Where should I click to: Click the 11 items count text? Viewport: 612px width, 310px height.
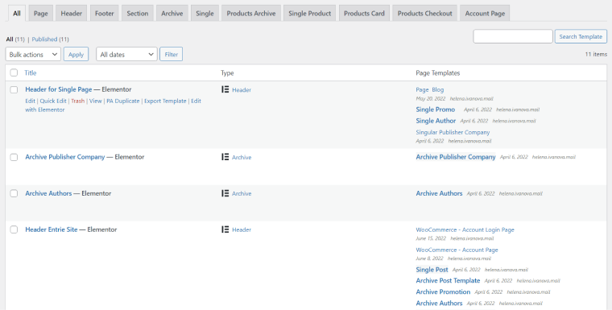[x=596, y=54]
